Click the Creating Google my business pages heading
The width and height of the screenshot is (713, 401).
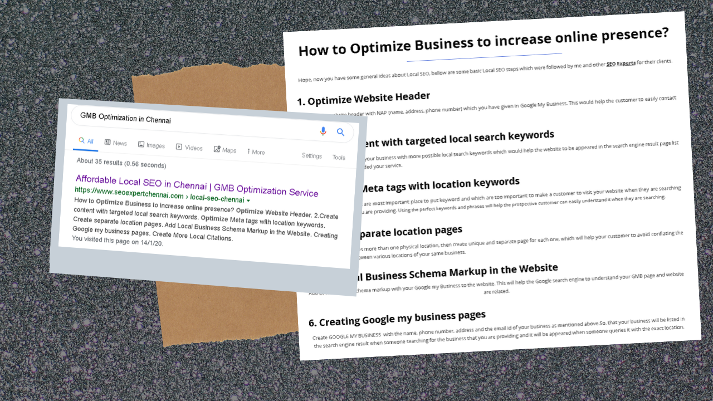(x=397, y=319)
